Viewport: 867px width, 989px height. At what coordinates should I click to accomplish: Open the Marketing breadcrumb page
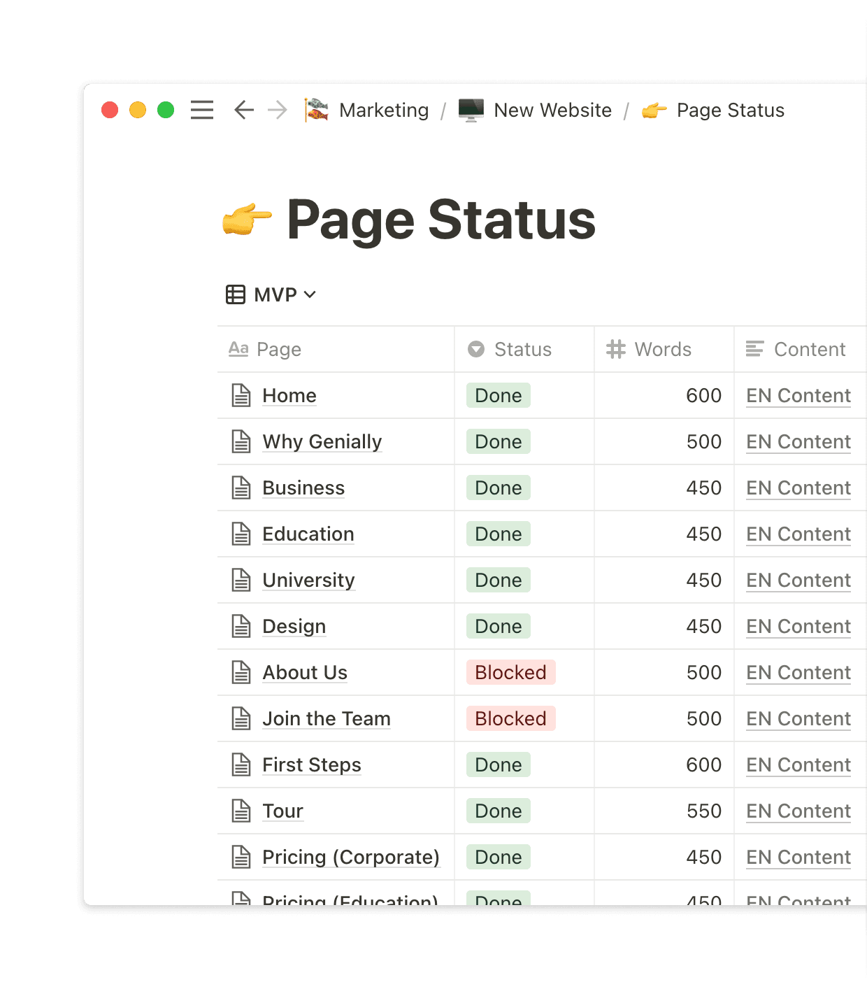coord(384,111)
